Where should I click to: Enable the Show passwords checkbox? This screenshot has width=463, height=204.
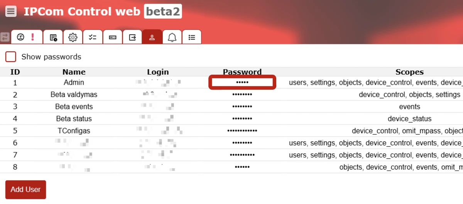click(11, 57)
